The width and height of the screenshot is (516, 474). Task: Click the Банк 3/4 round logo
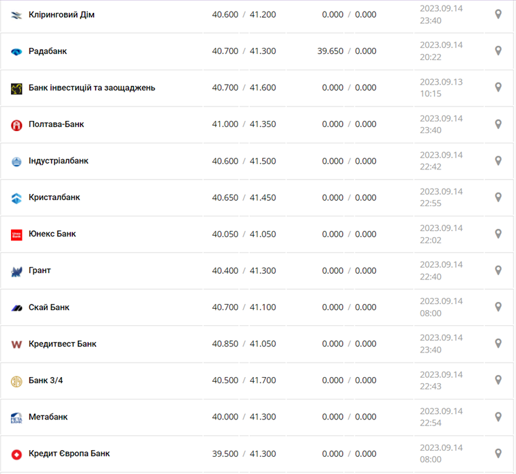[16, 381]
